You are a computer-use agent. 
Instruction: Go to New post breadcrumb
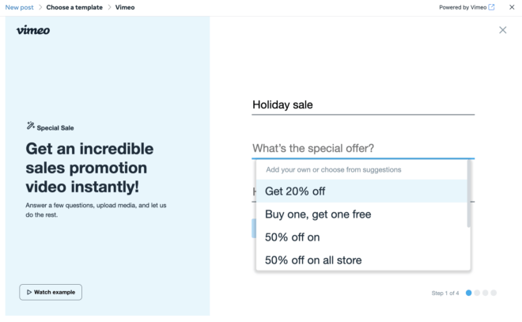pos(19,7)
